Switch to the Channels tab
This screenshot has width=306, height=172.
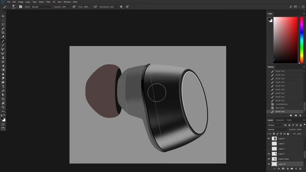click(280, 120)
